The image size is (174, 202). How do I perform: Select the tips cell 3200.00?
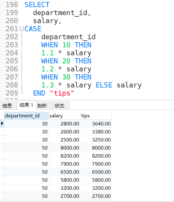pyautogui.click(x=96, y=188)
